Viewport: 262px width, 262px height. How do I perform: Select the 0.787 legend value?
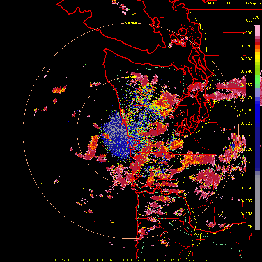[x=247, y=84]
